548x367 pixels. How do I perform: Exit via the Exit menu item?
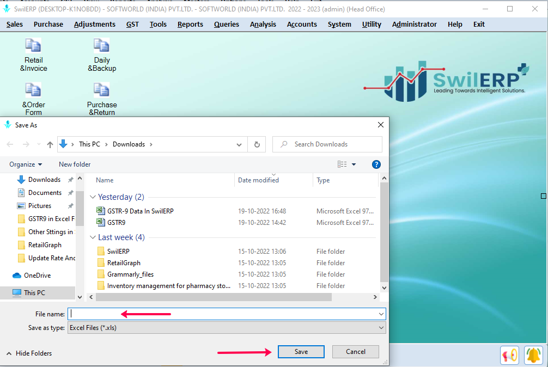click(x=479, y=25)
